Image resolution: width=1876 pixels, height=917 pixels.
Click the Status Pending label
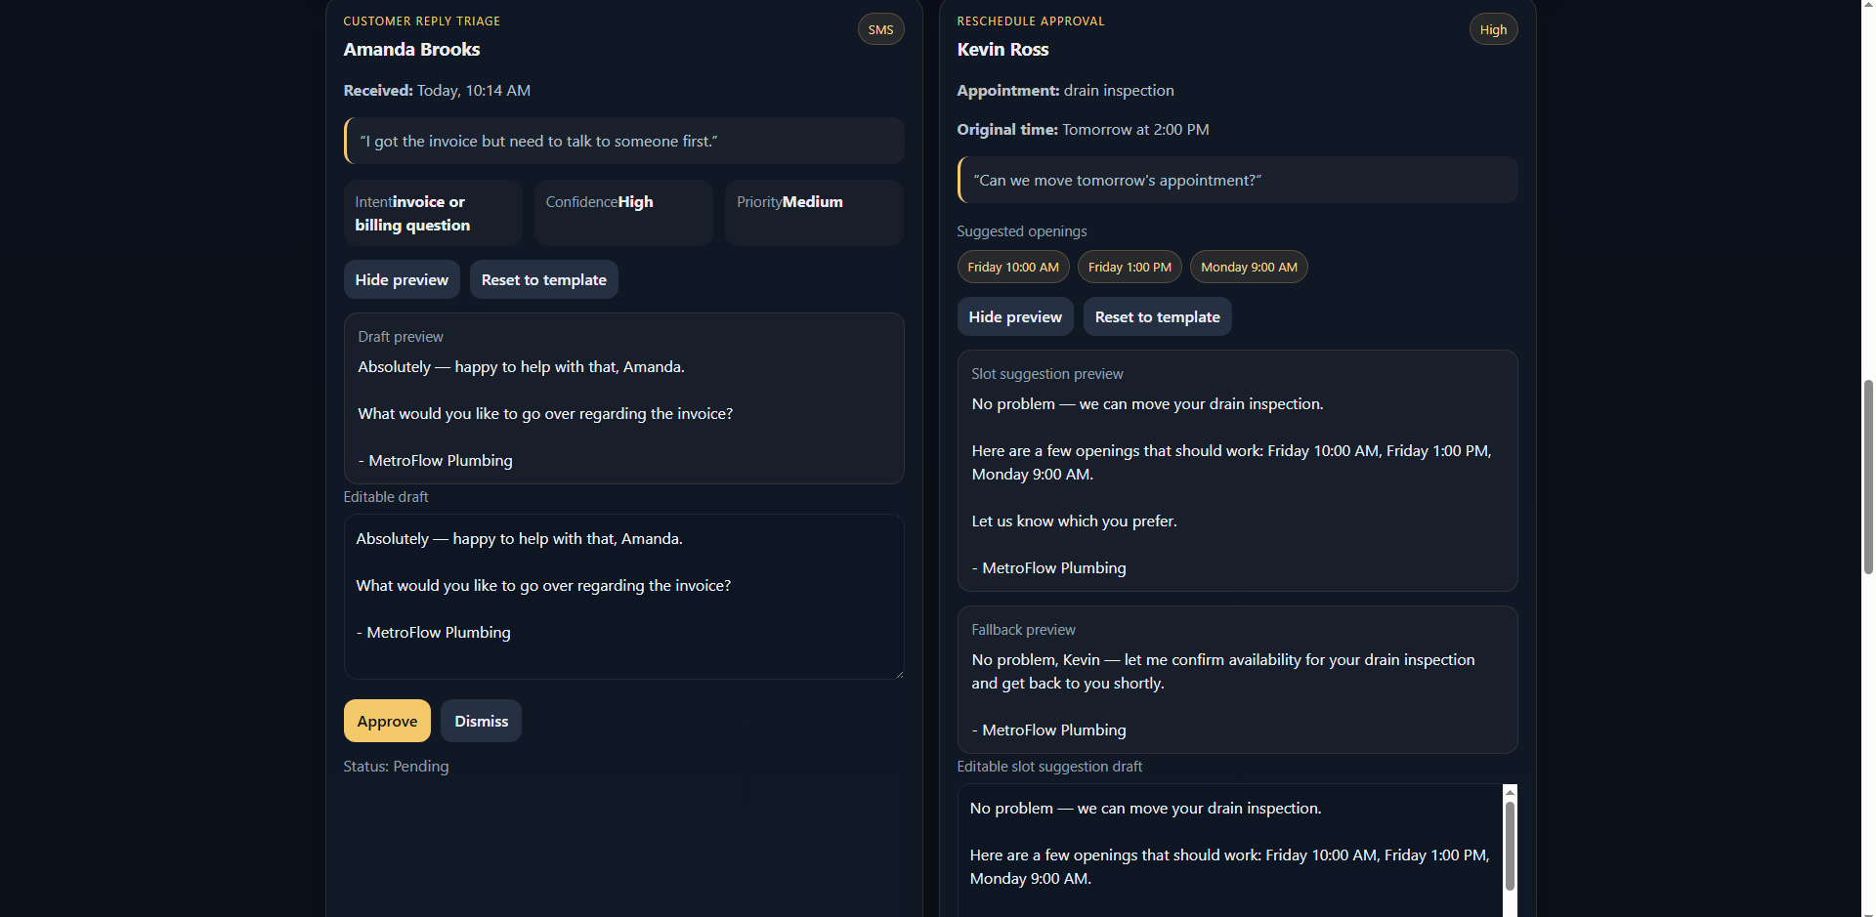[396, 766]
